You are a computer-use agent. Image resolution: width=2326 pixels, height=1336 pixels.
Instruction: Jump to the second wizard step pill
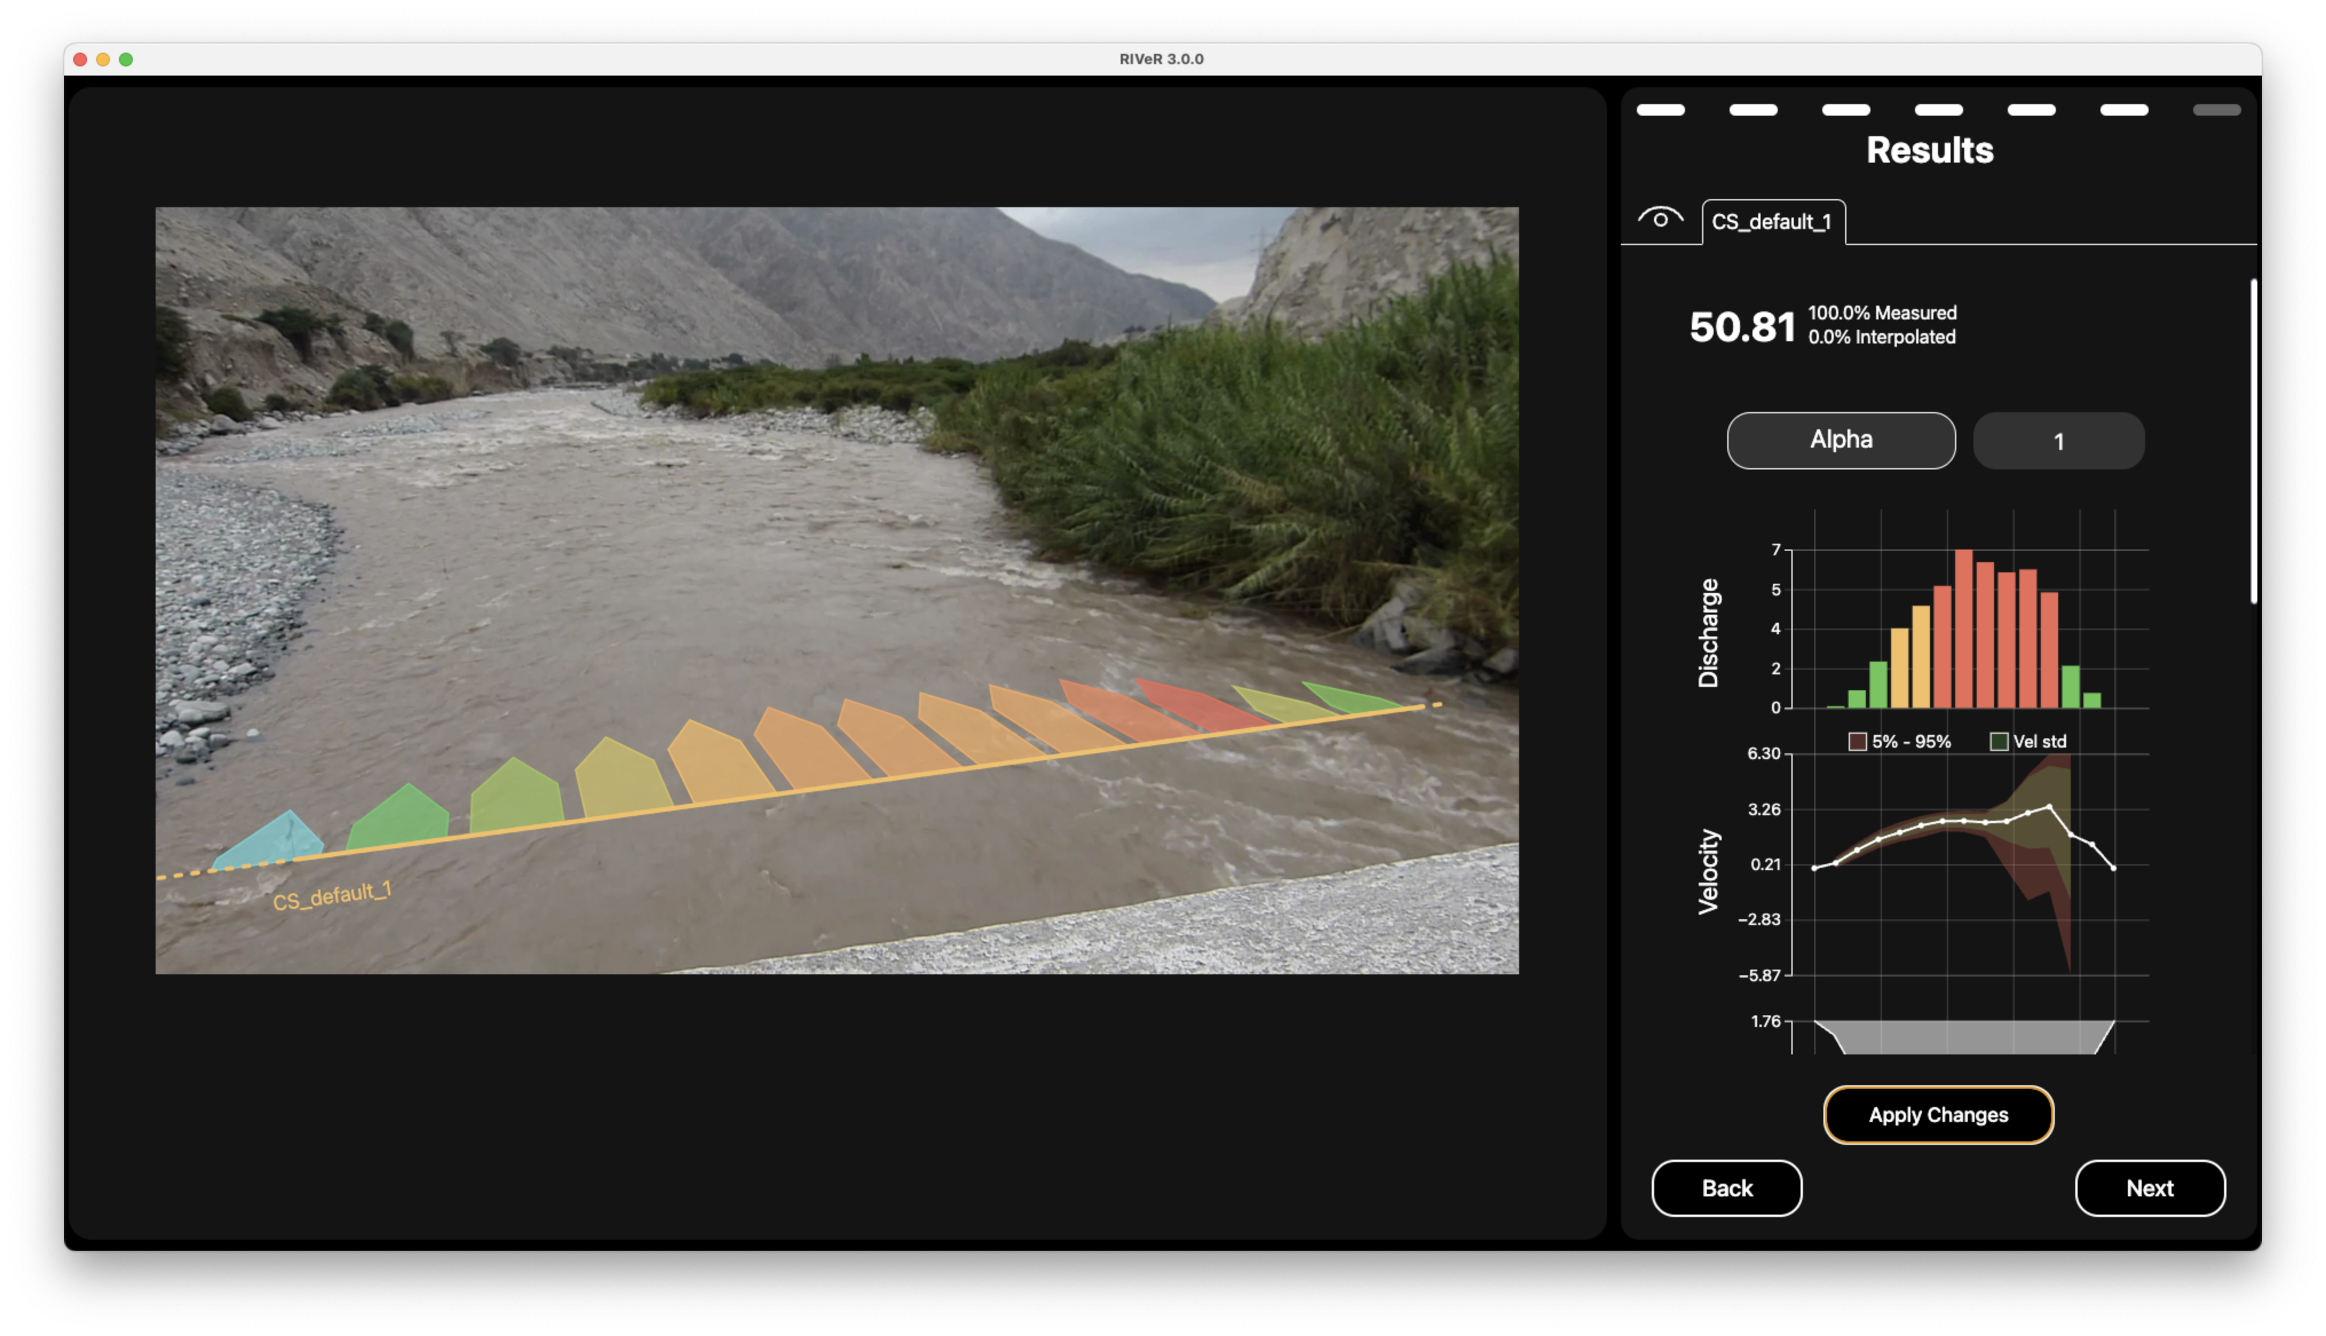coord(1753,110)
